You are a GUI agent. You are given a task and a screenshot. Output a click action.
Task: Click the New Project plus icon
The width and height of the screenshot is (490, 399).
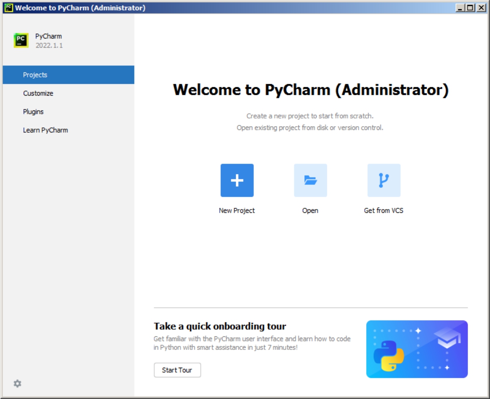coord(237,180)
